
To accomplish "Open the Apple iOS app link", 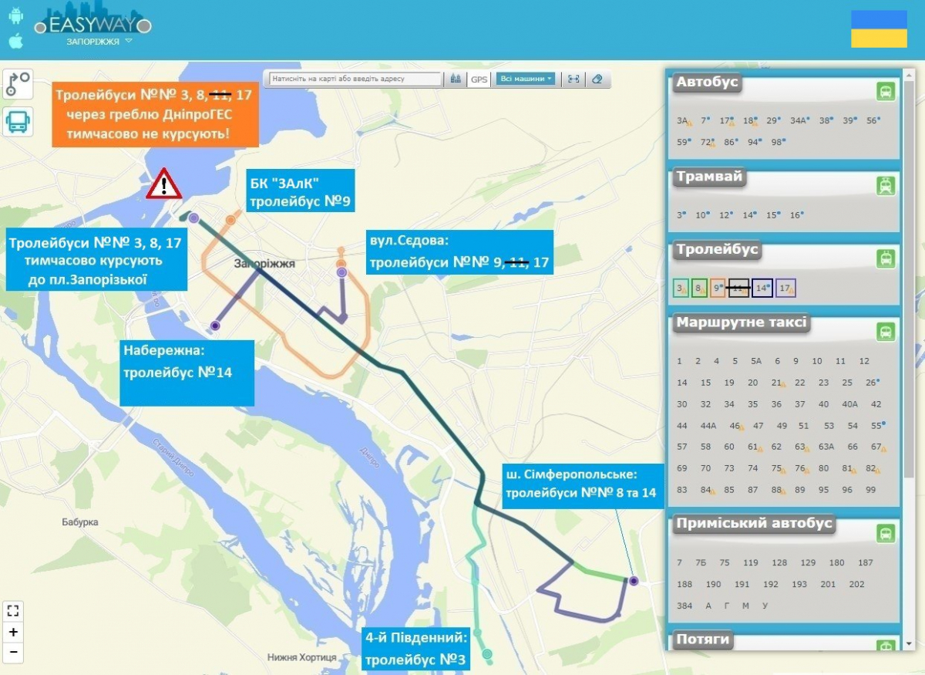I will click(x=15, y=41).
